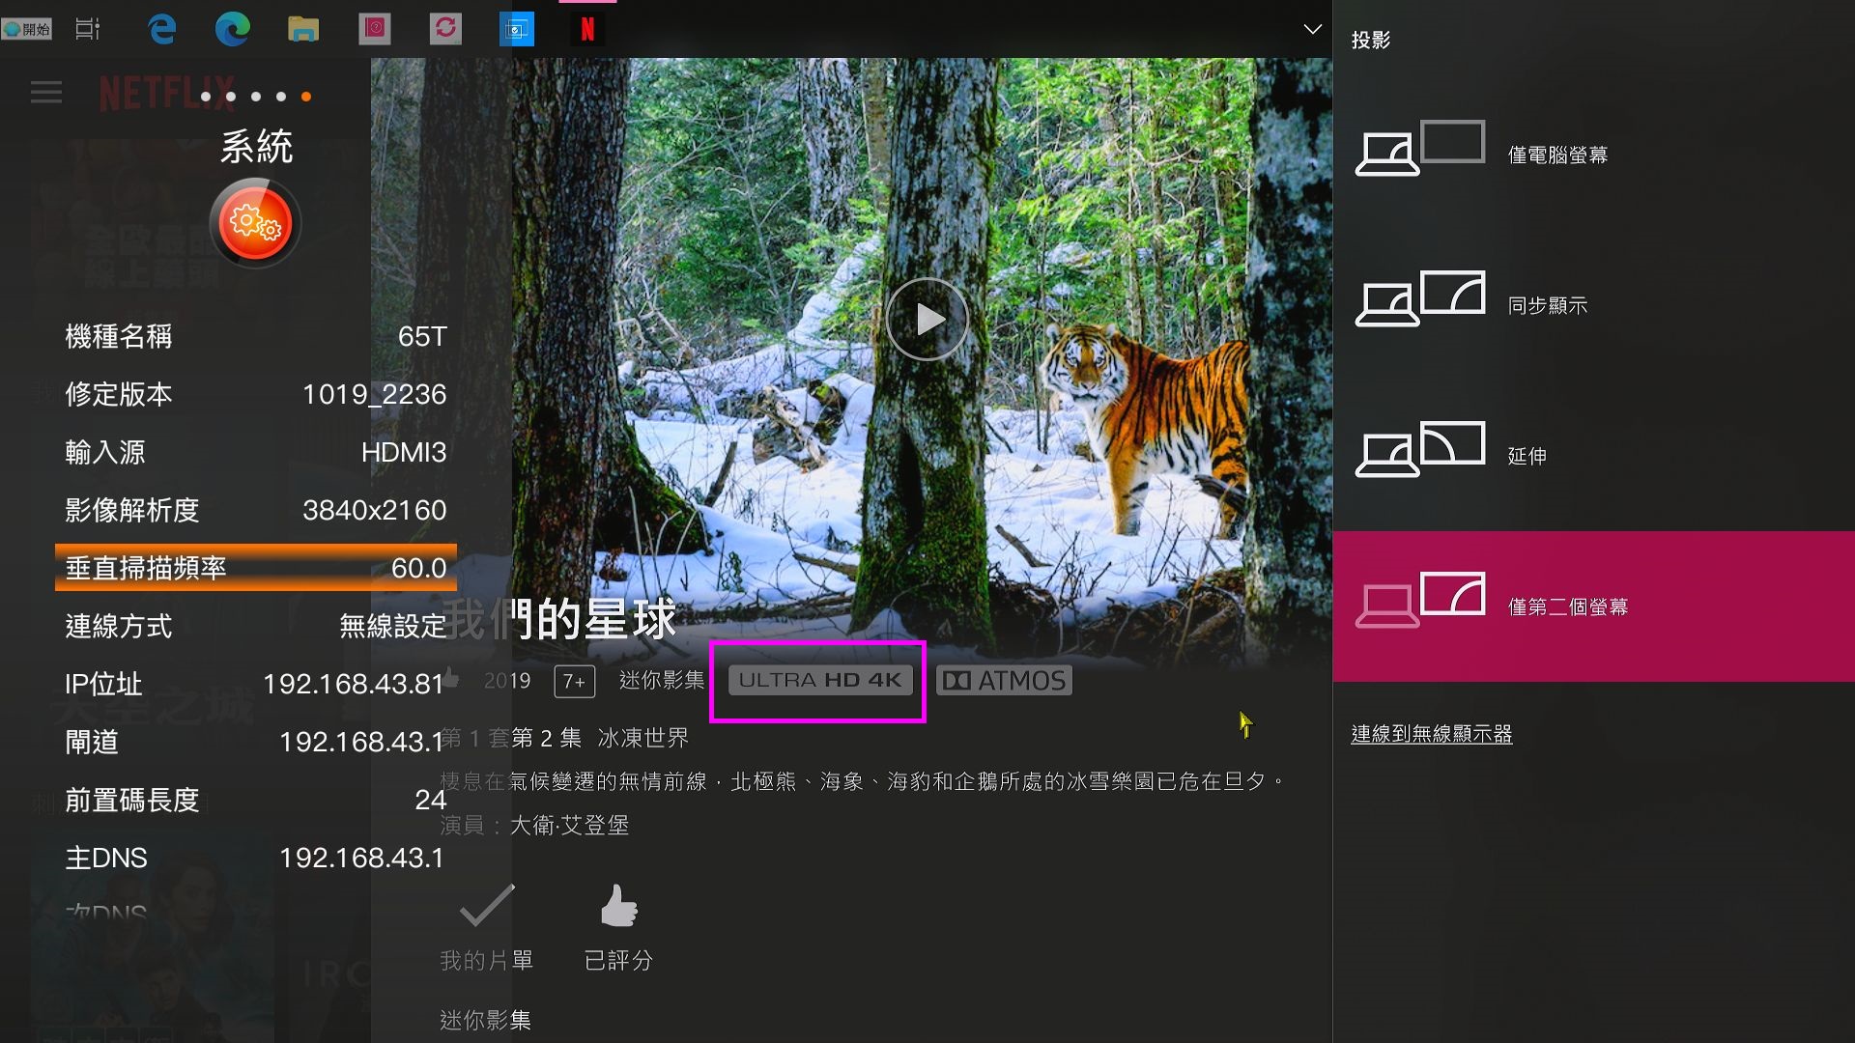Click the 系統 heading
1855x1043 pixels.
click(256, 147)
